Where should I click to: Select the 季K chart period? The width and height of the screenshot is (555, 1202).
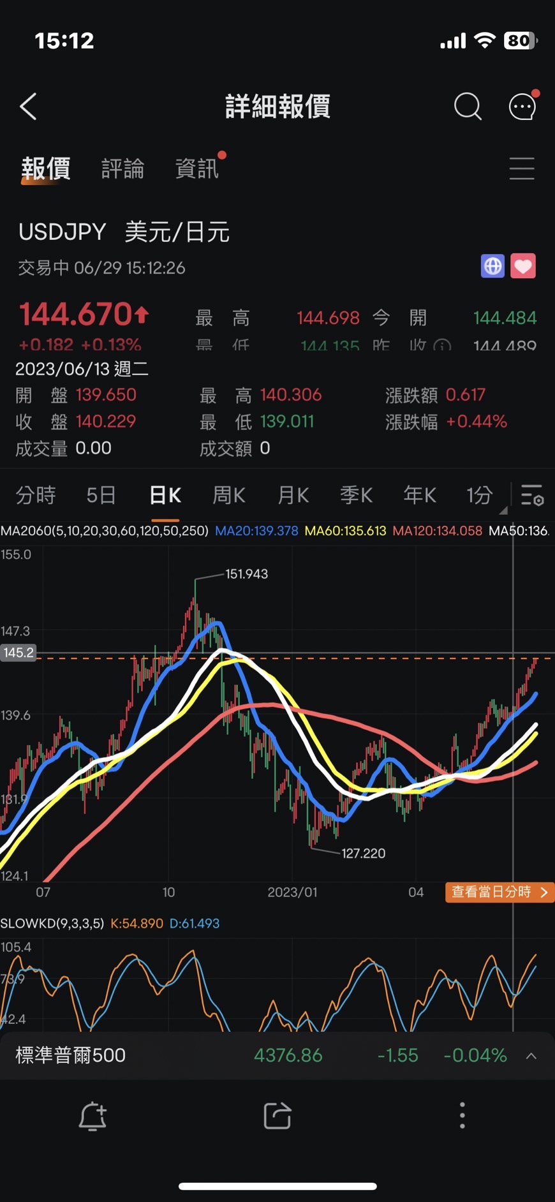(x=356, y=495)
